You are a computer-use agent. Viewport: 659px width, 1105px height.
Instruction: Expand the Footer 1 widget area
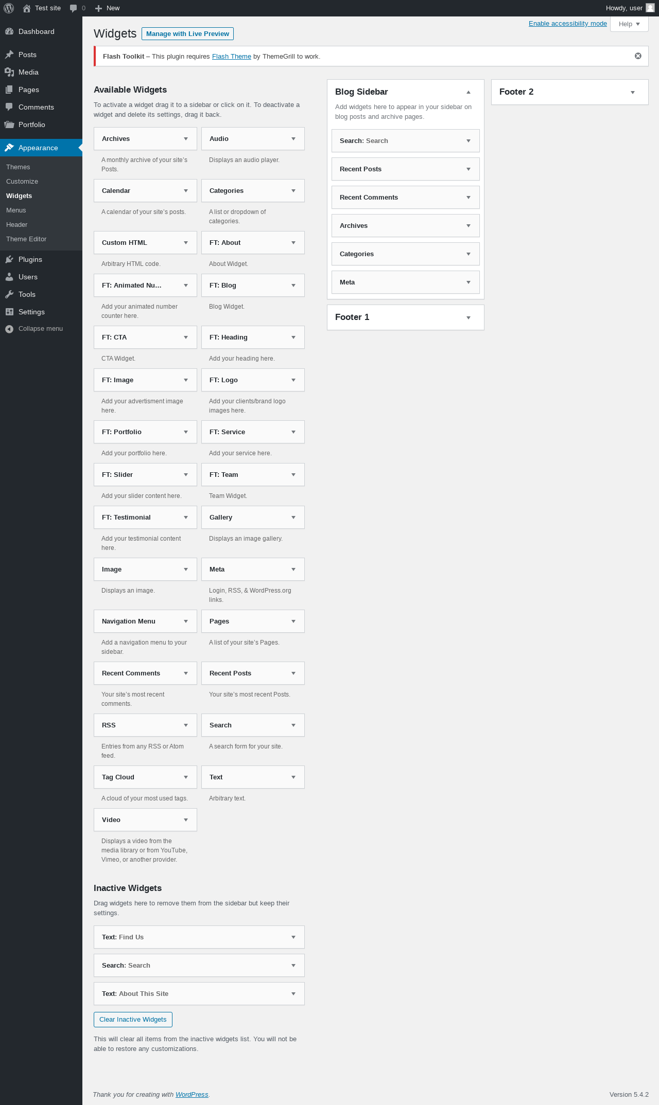[469, 317]
